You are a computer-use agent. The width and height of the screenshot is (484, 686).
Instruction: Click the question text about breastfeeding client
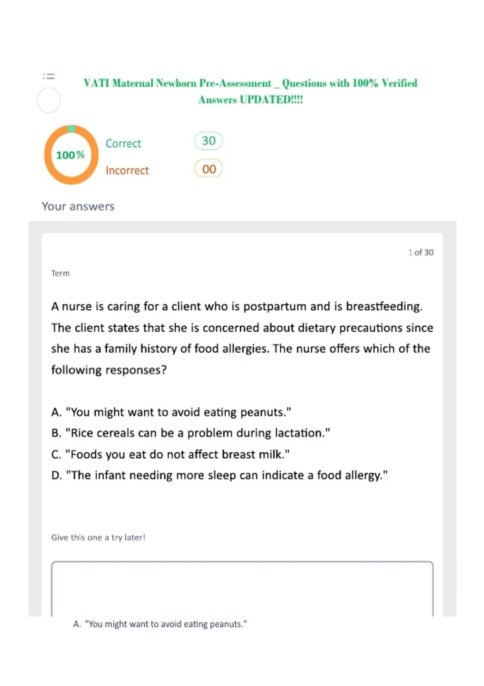242,338
